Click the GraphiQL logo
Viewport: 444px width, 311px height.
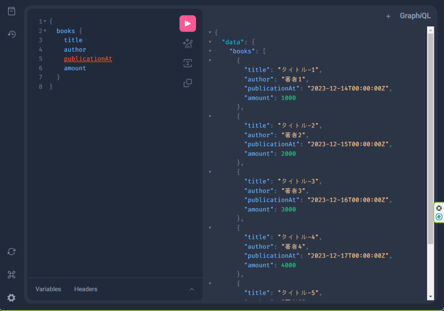point(415,16)
